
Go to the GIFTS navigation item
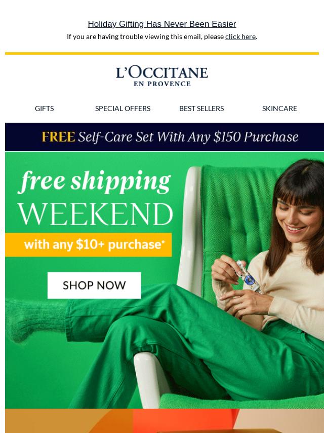44,109
